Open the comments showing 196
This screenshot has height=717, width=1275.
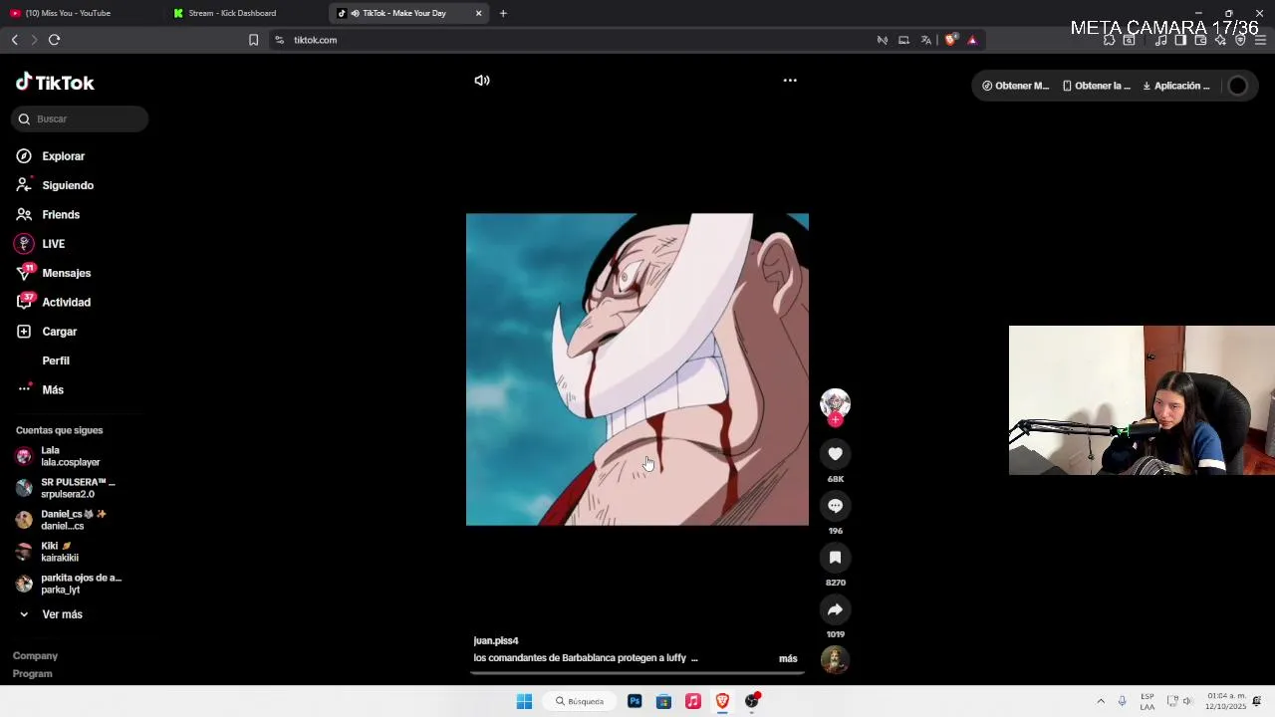[x=835, y=506]
